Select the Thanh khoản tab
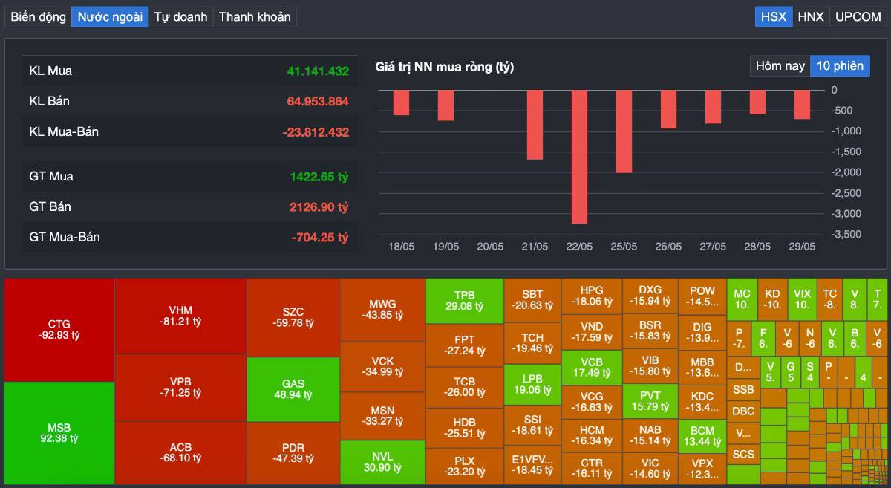Viewport: 891px width, 488px height. tap(255, 16)
